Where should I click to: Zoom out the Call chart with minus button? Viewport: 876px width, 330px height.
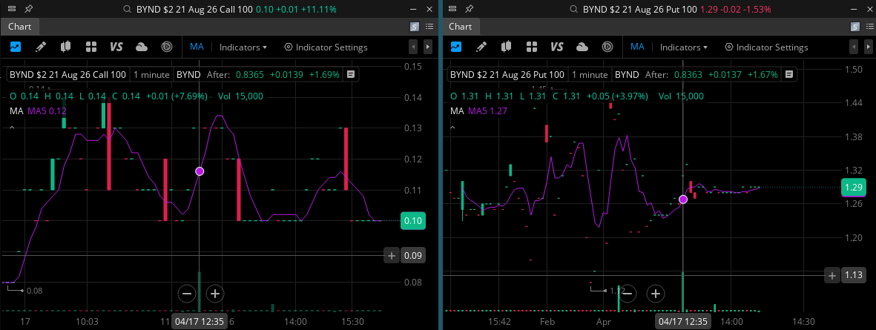187,293
